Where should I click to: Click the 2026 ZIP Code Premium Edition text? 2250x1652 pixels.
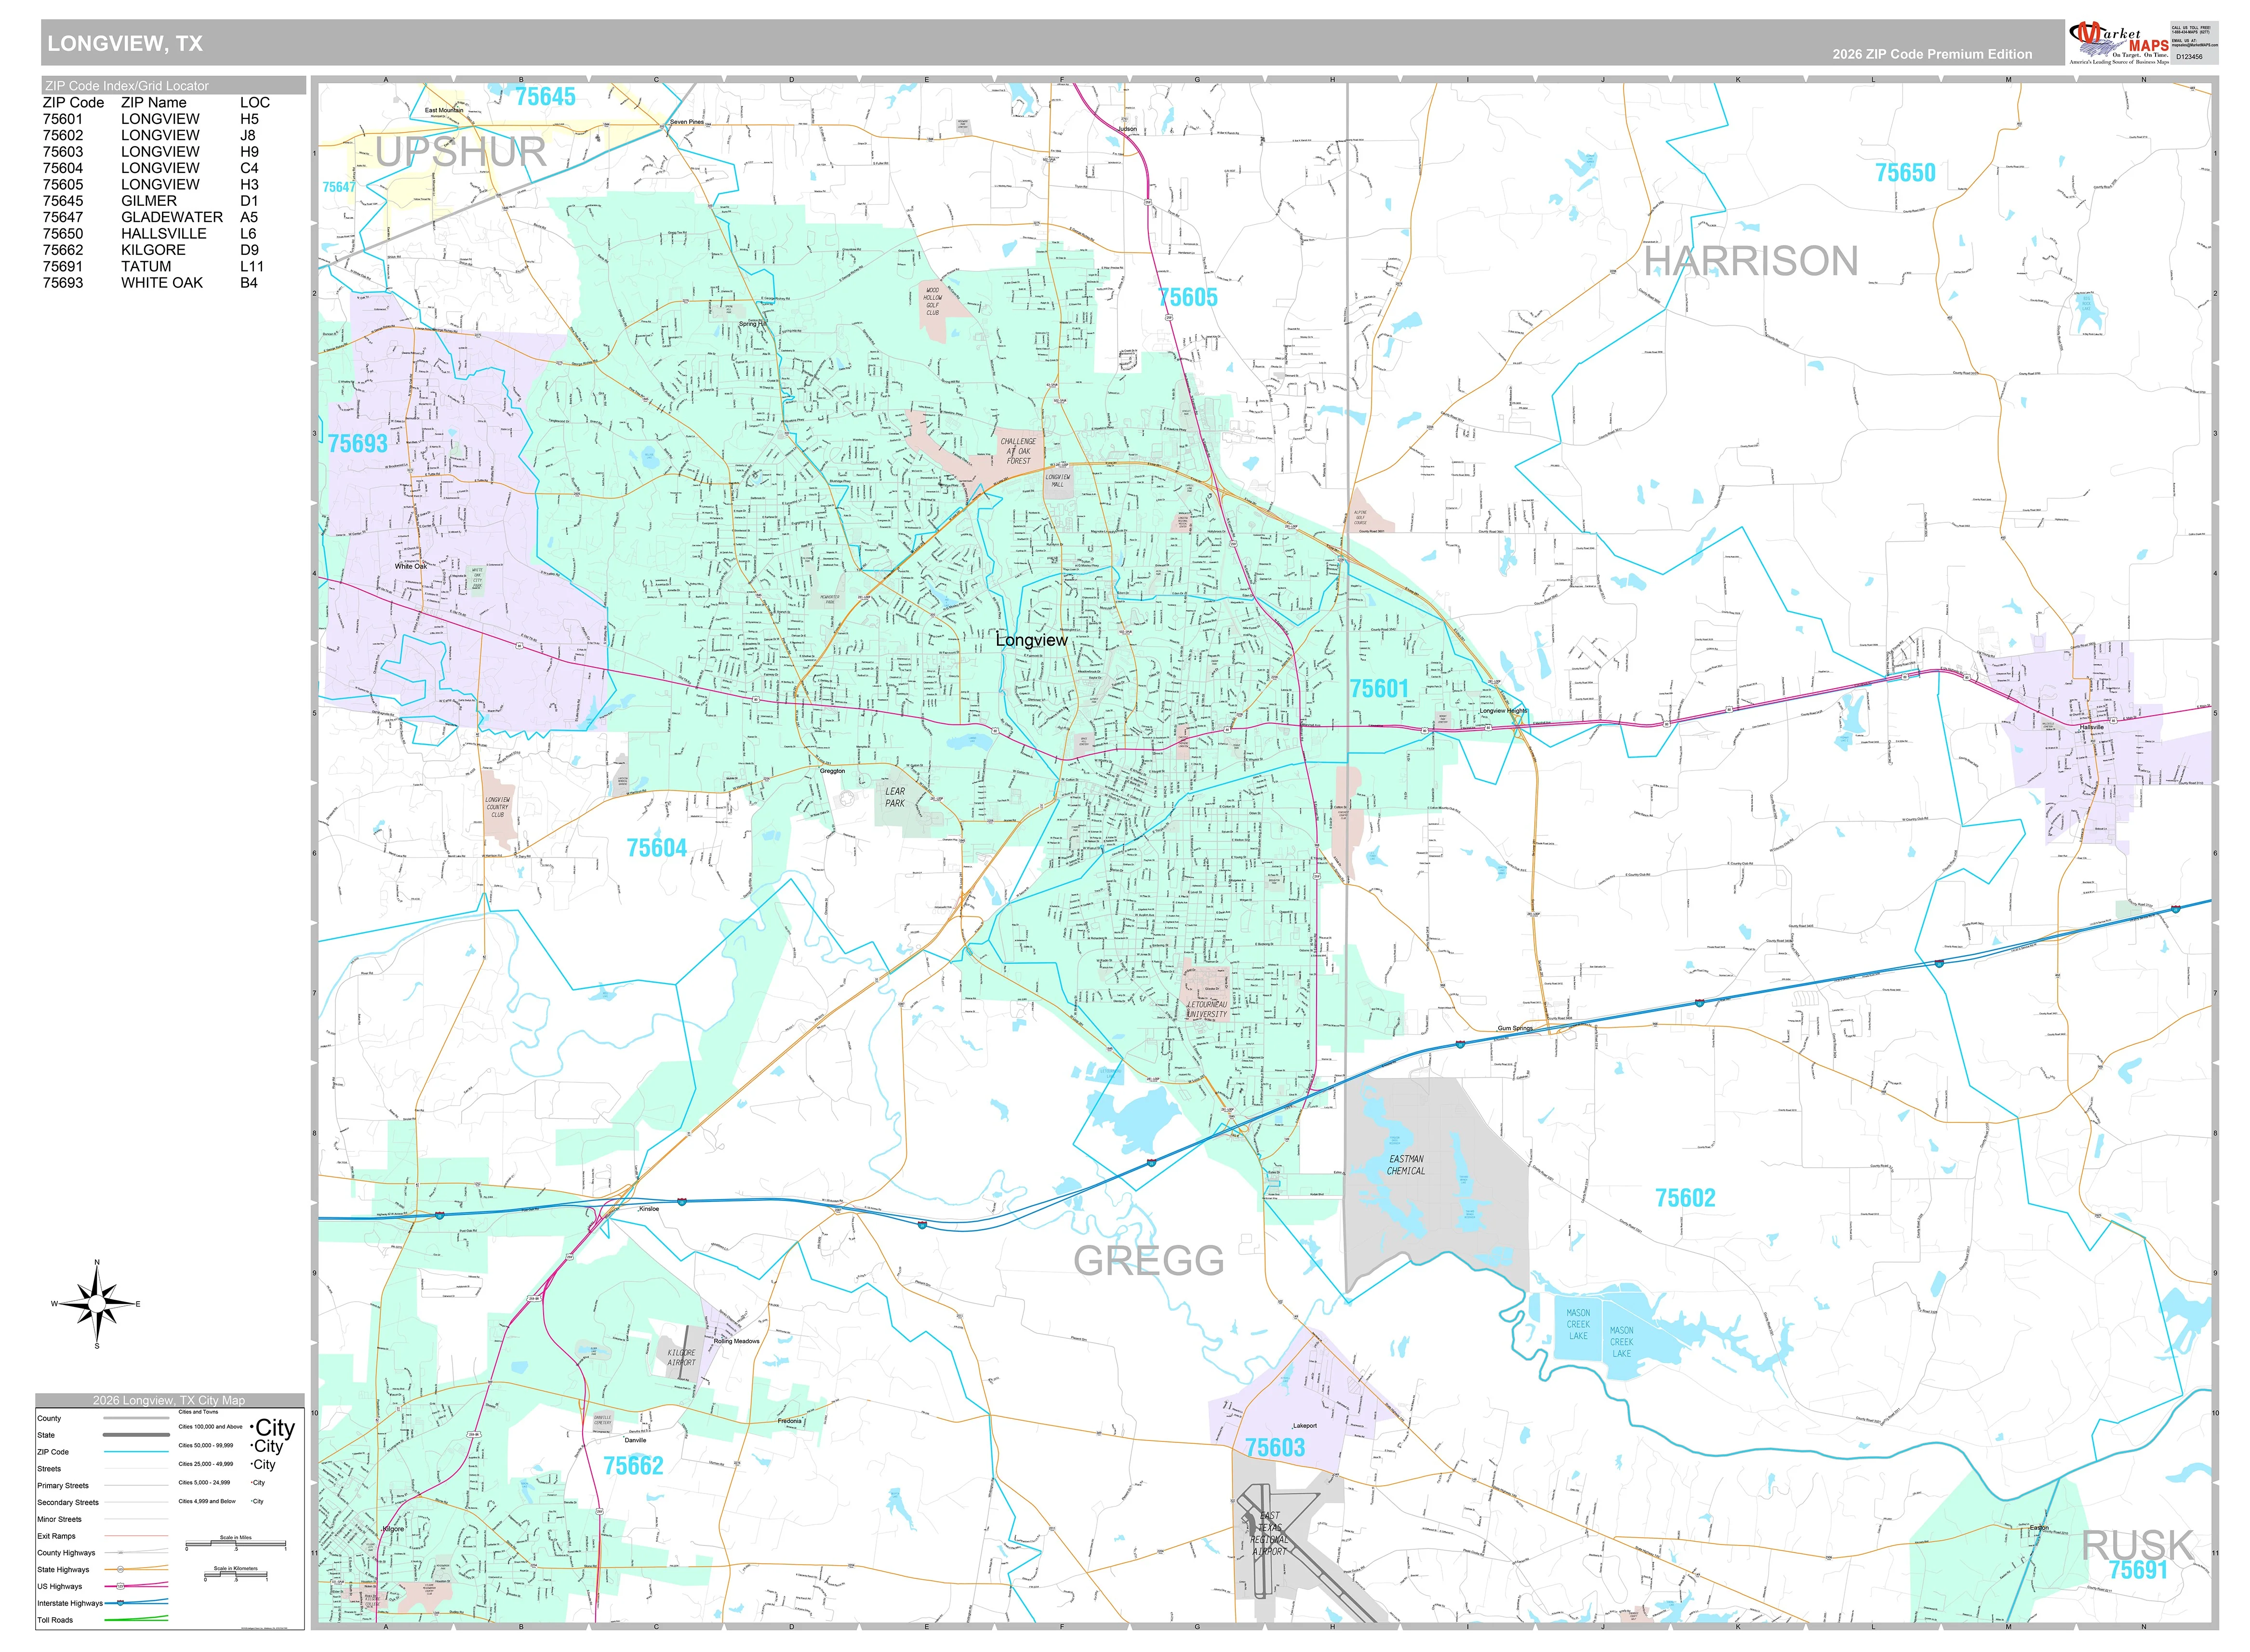[1931, 54]
